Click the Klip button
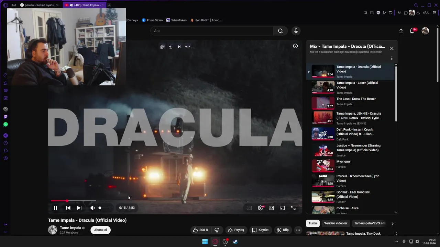This screenshot has width=440, height=247. click(x=283, y=230)
